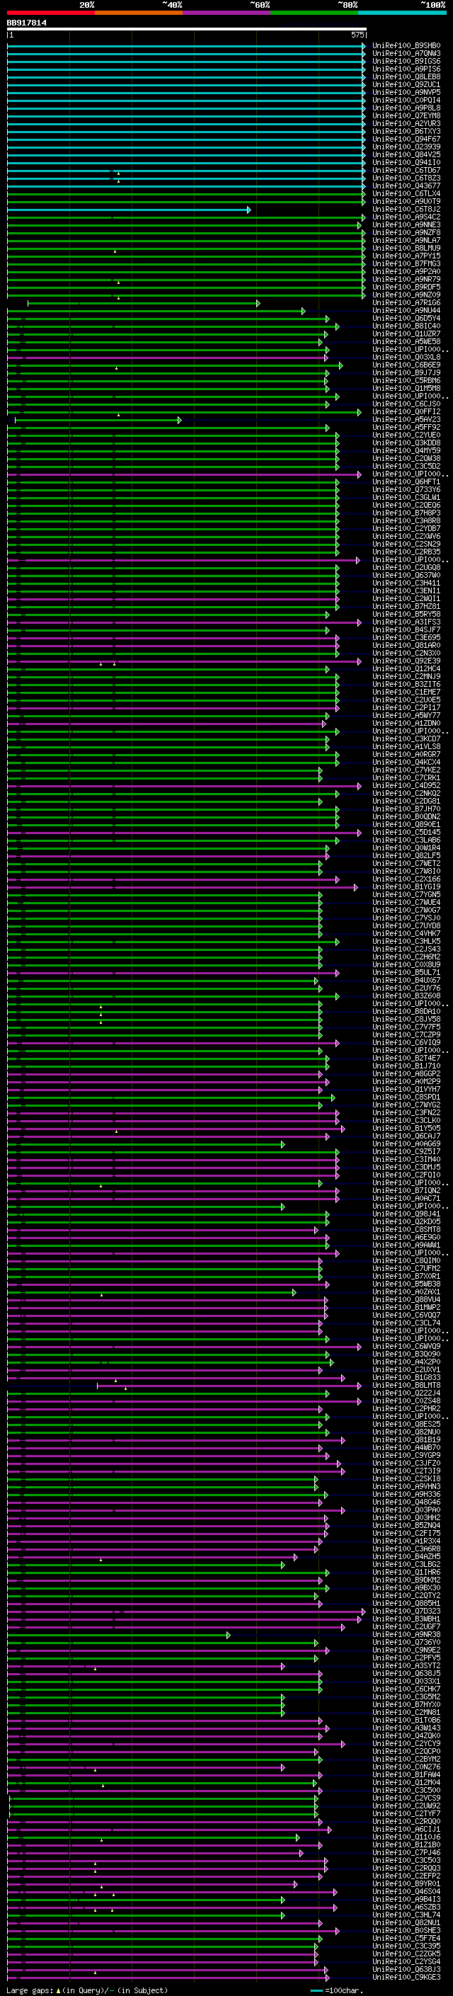This screenshot has height=1996, width=453.
Task: Select the UniRef100_Q84V25 label
Action: coord(406,155)
